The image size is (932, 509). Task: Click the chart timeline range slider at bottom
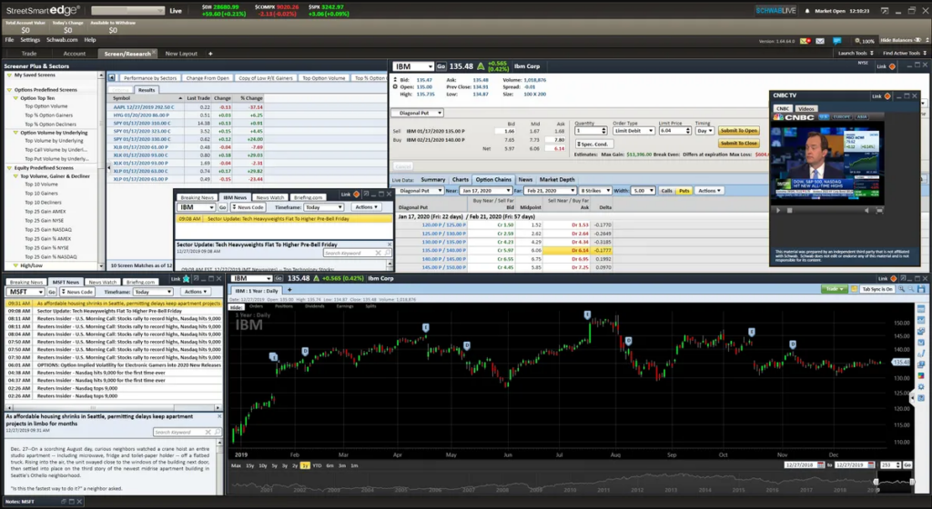click(x=892, y=482)
